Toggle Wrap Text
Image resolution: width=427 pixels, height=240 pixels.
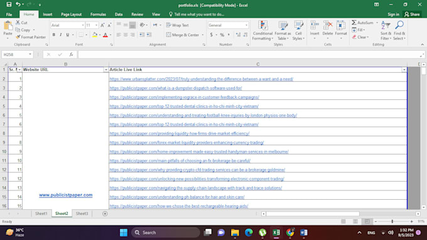pyautogui.click(x=177, y=25)
